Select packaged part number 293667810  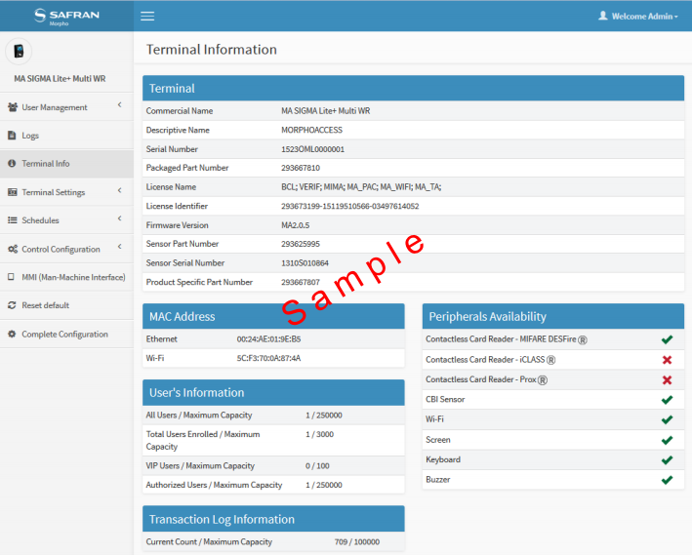click(x=301, y=168)
